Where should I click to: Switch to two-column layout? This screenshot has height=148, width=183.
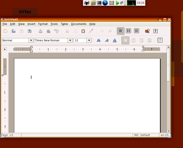129,31
